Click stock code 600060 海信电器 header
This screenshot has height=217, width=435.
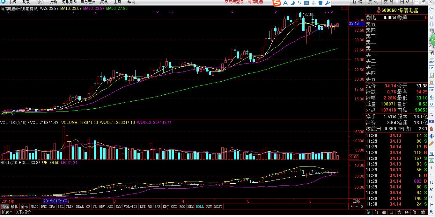click(400, 10)
